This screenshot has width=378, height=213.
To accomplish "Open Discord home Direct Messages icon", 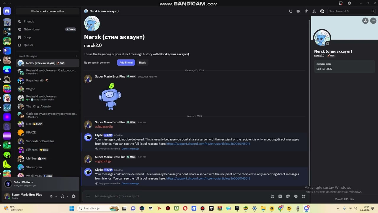I will pyautogui.click(x=7, y=11).
